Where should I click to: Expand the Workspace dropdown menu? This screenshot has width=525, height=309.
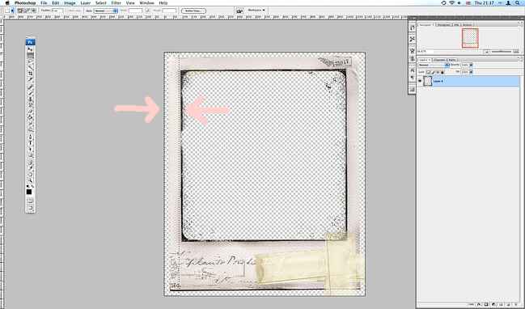[x=256, y=11]
